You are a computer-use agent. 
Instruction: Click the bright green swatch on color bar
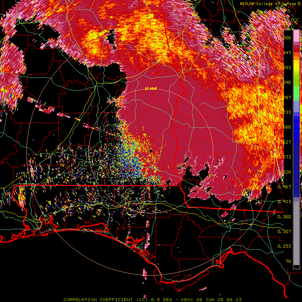click(296, 92)
